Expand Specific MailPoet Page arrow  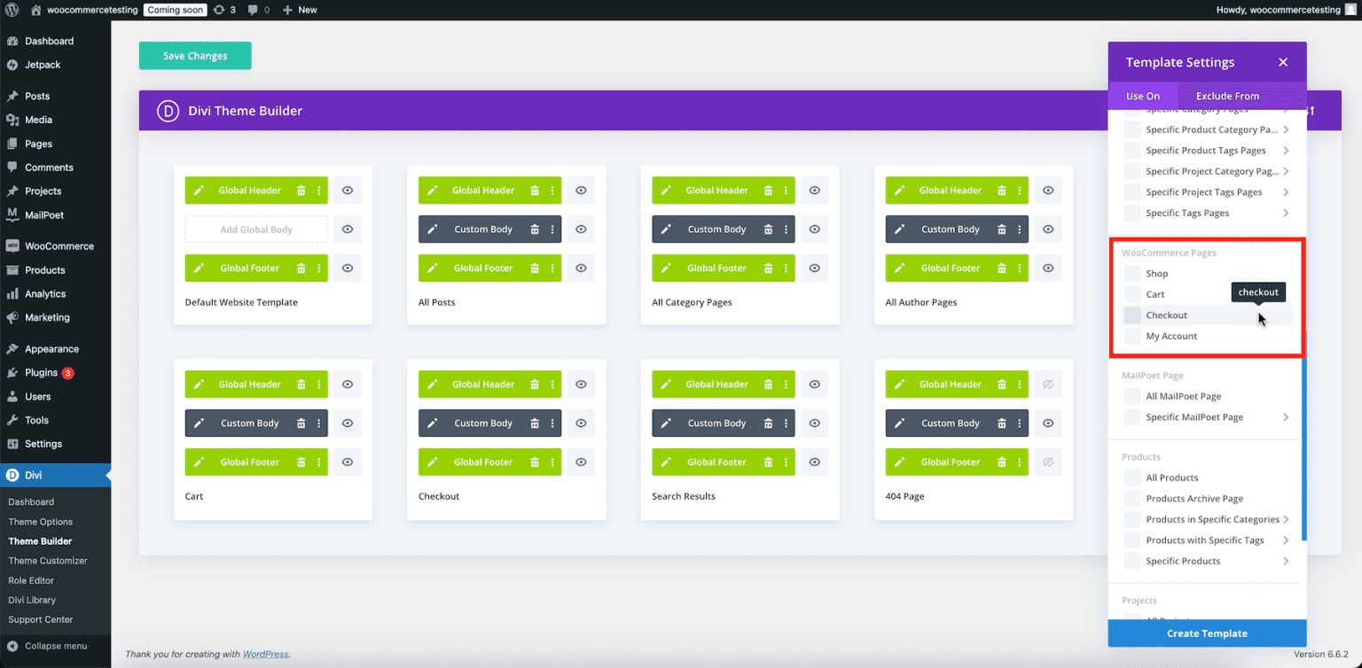tap(1286, 417)
